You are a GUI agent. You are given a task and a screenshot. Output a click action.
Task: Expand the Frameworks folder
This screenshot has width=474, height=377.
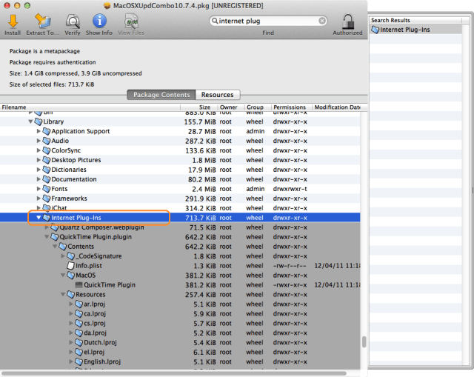(x=39, y=198)
